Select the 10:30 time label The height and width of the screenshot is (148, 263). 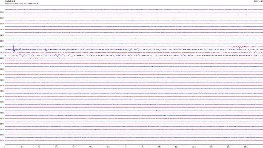coord(2,69)
